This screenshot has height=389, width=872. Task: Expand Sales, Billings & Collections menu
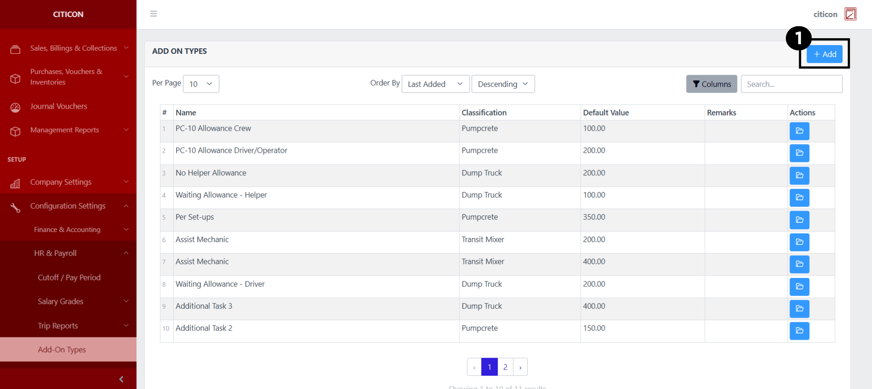click(74, 48)
